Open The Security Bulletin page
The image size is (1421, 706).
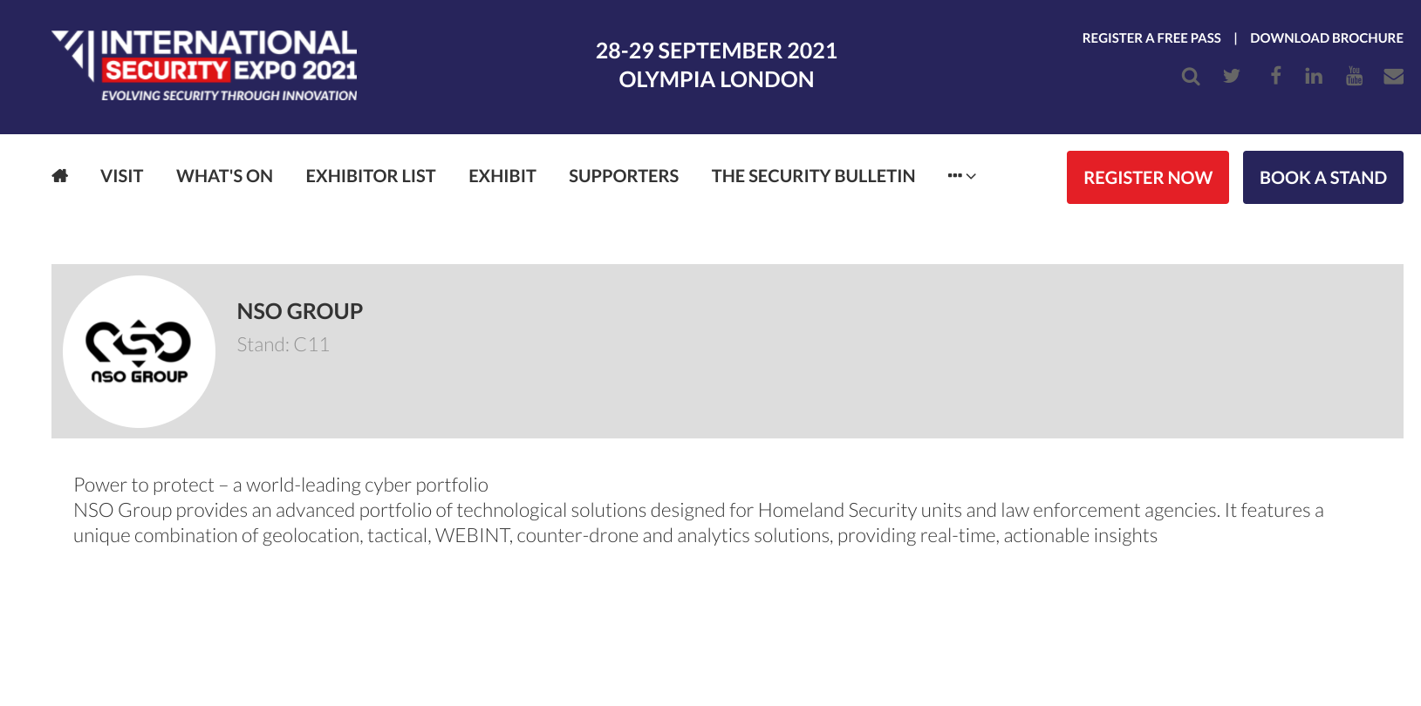pyautogui.click(x=813, y=176)
